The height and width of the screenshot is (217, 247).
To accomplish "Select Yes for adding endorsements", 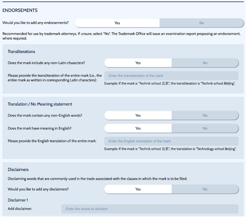I will 117,23.
